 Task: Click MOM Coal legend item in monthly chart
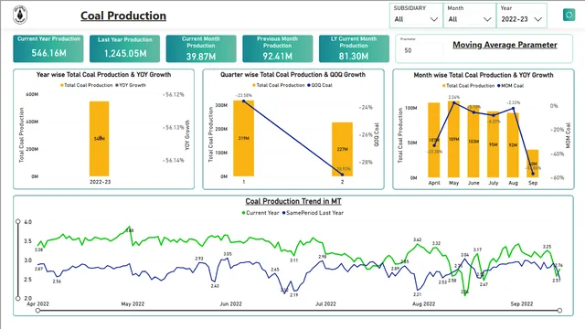tap(510, 85)
